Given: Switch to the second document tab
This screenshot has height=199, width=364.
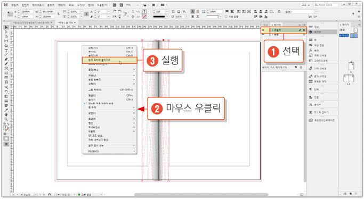Looking at the screenshot, I should [67, 22].
